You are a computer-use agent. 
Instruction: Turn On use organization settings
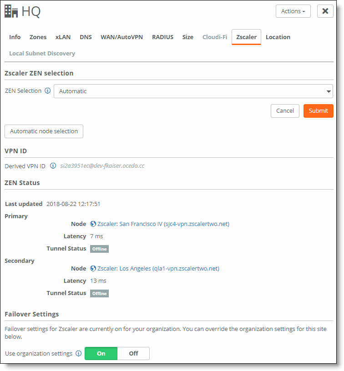pos(101,353)
